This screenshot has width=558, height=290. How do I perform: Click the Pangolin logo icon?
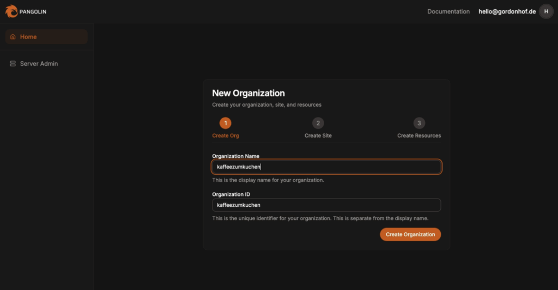pyautogui.click(x=11, y=11)
